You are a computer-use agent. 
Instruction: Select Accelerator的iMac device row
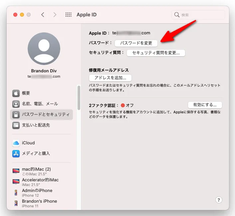41,182
